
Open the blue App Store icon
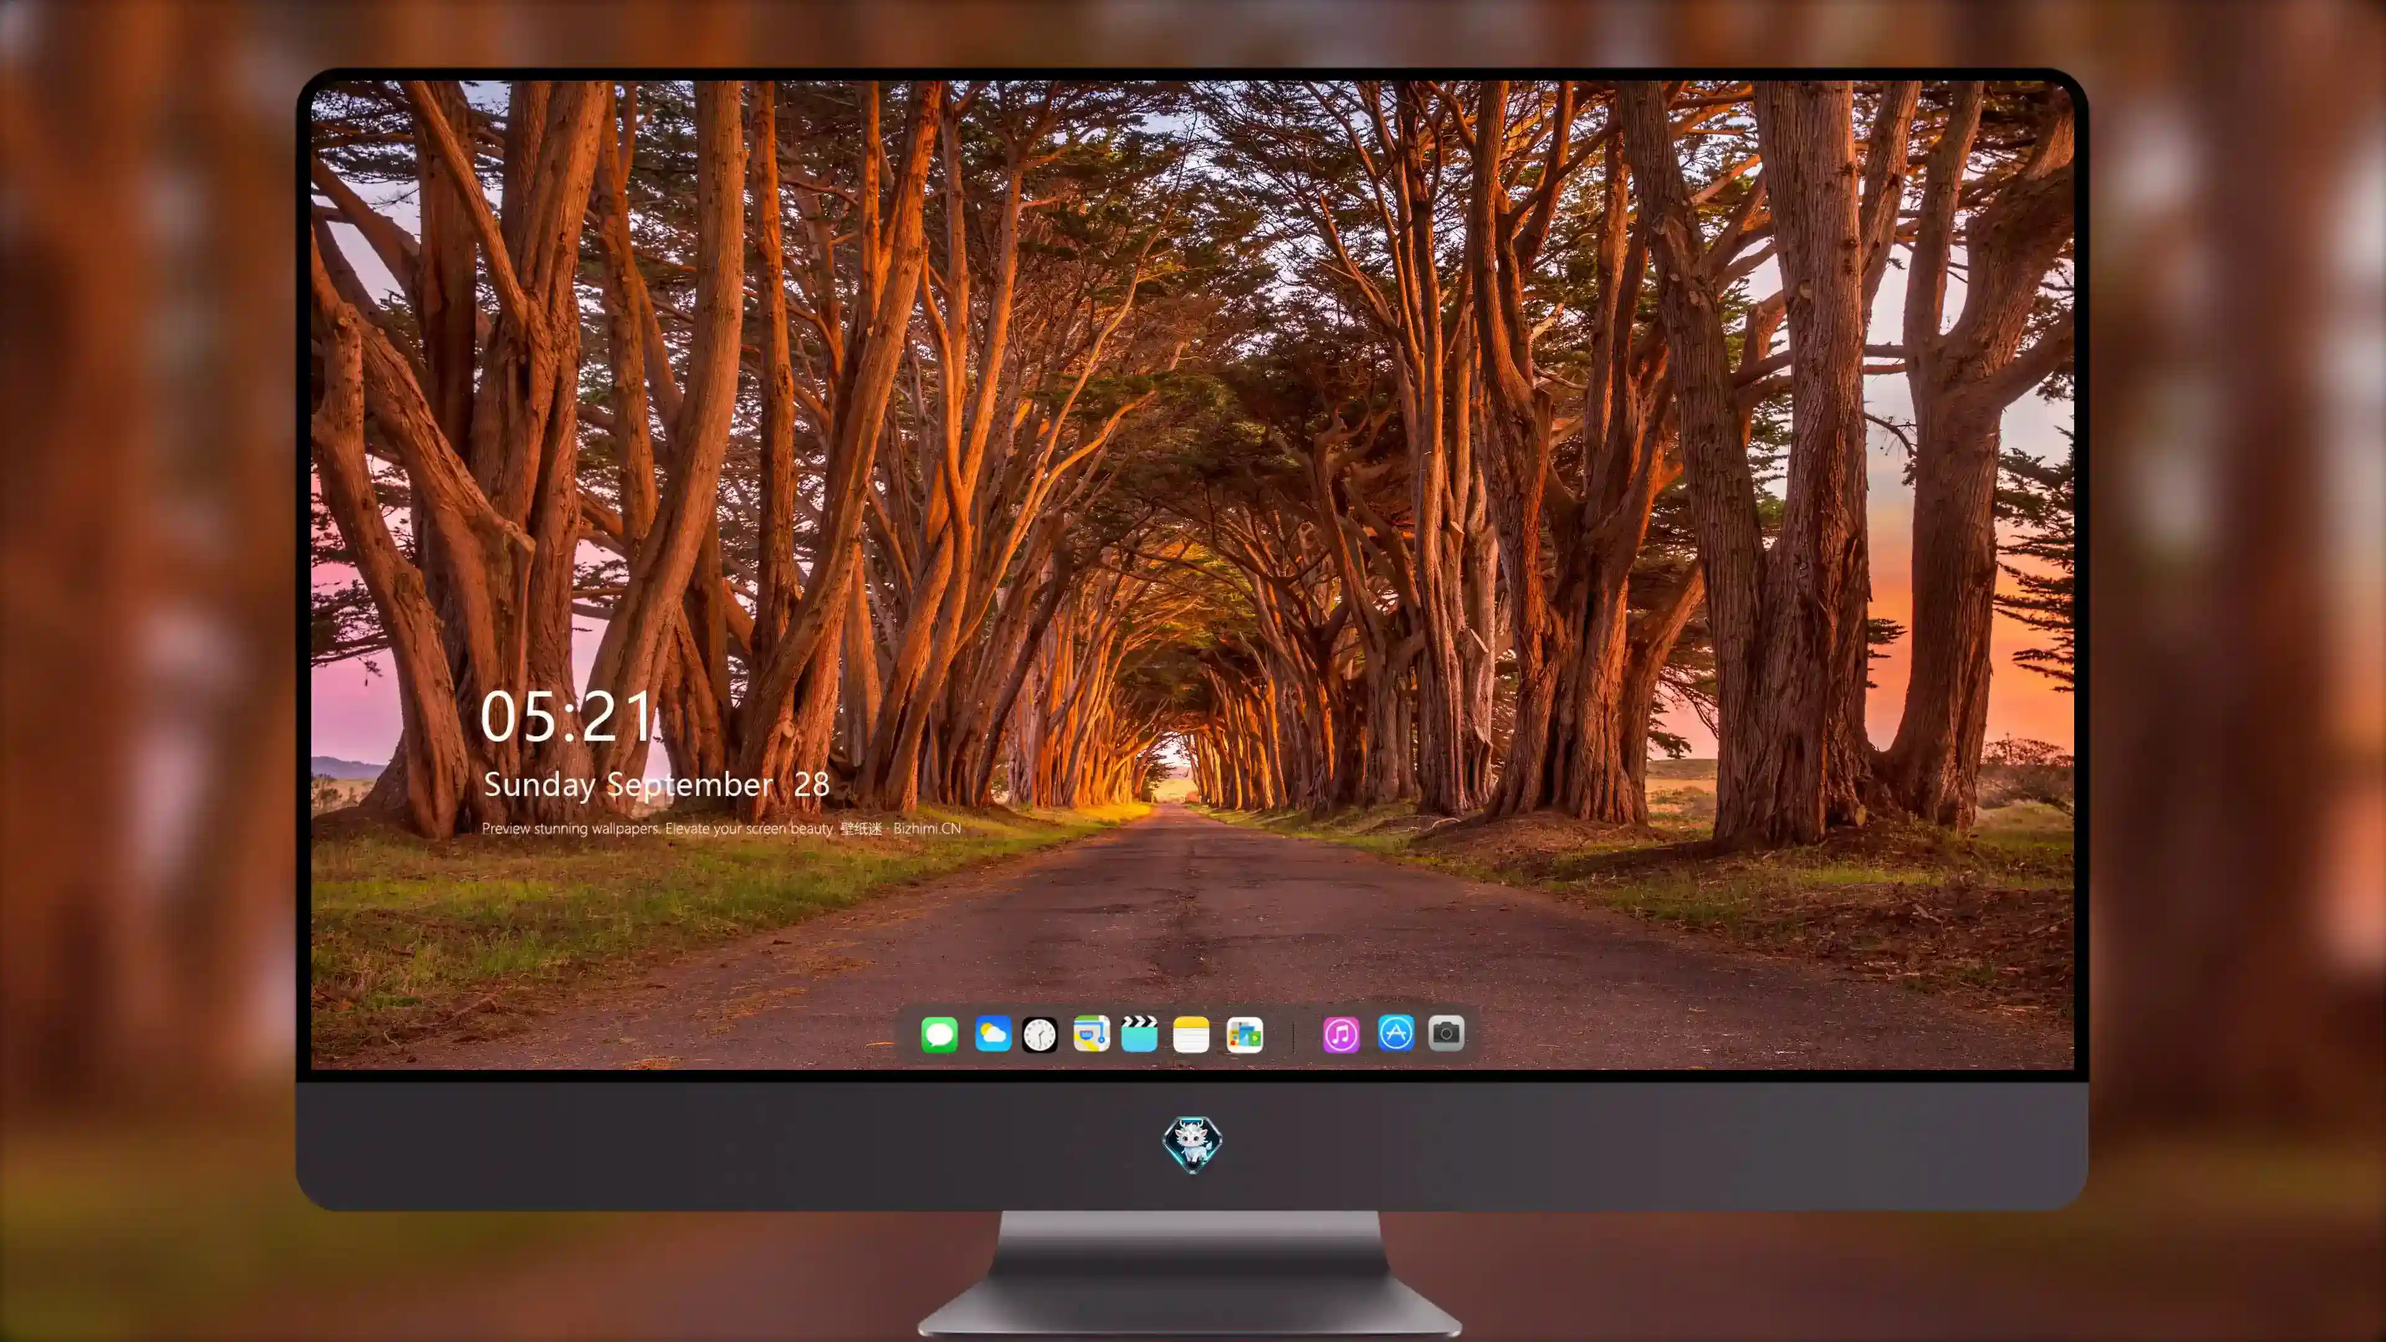pos(1396,1033)
